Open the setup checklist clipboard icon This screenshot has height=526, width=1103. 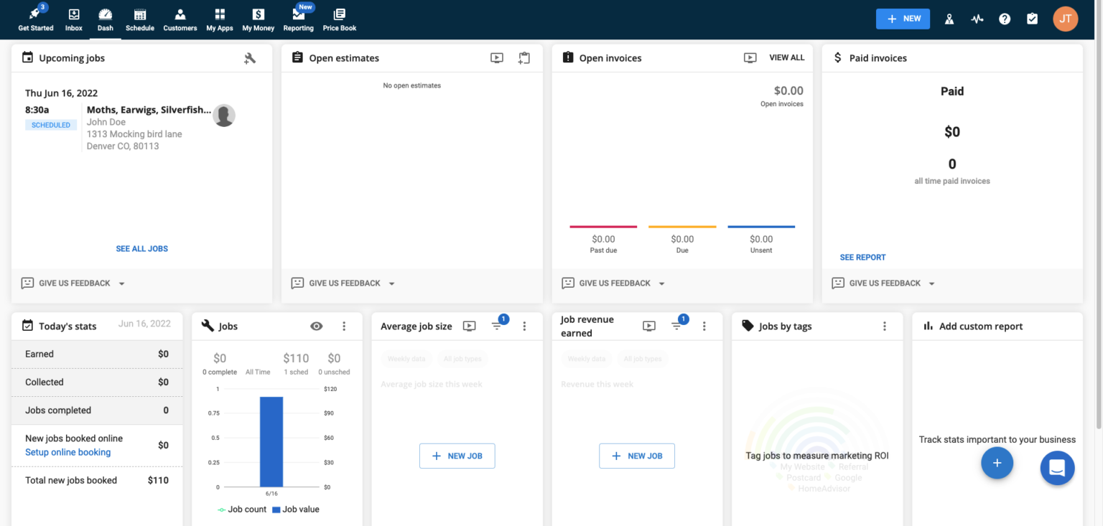1032,19
